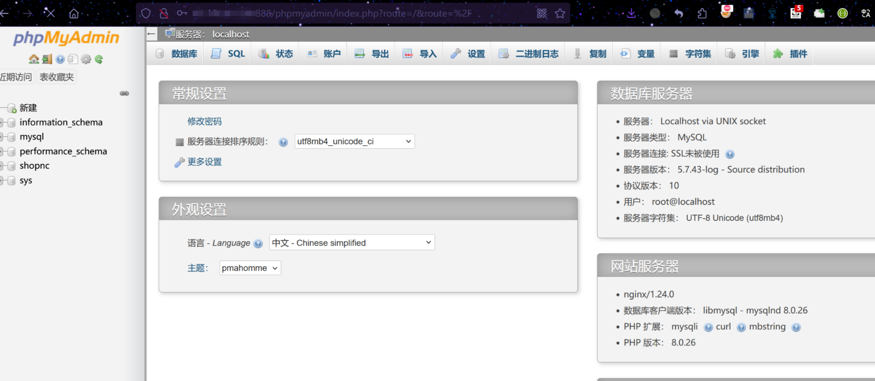Expand the shopnc database node

(2, 166)
